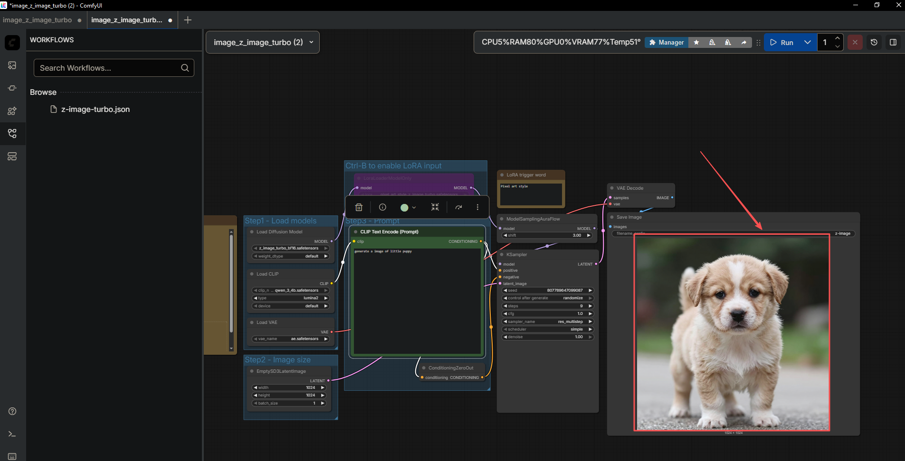
Task: Open the Templates icon in sidebar
Action: (x=12, y=157)
